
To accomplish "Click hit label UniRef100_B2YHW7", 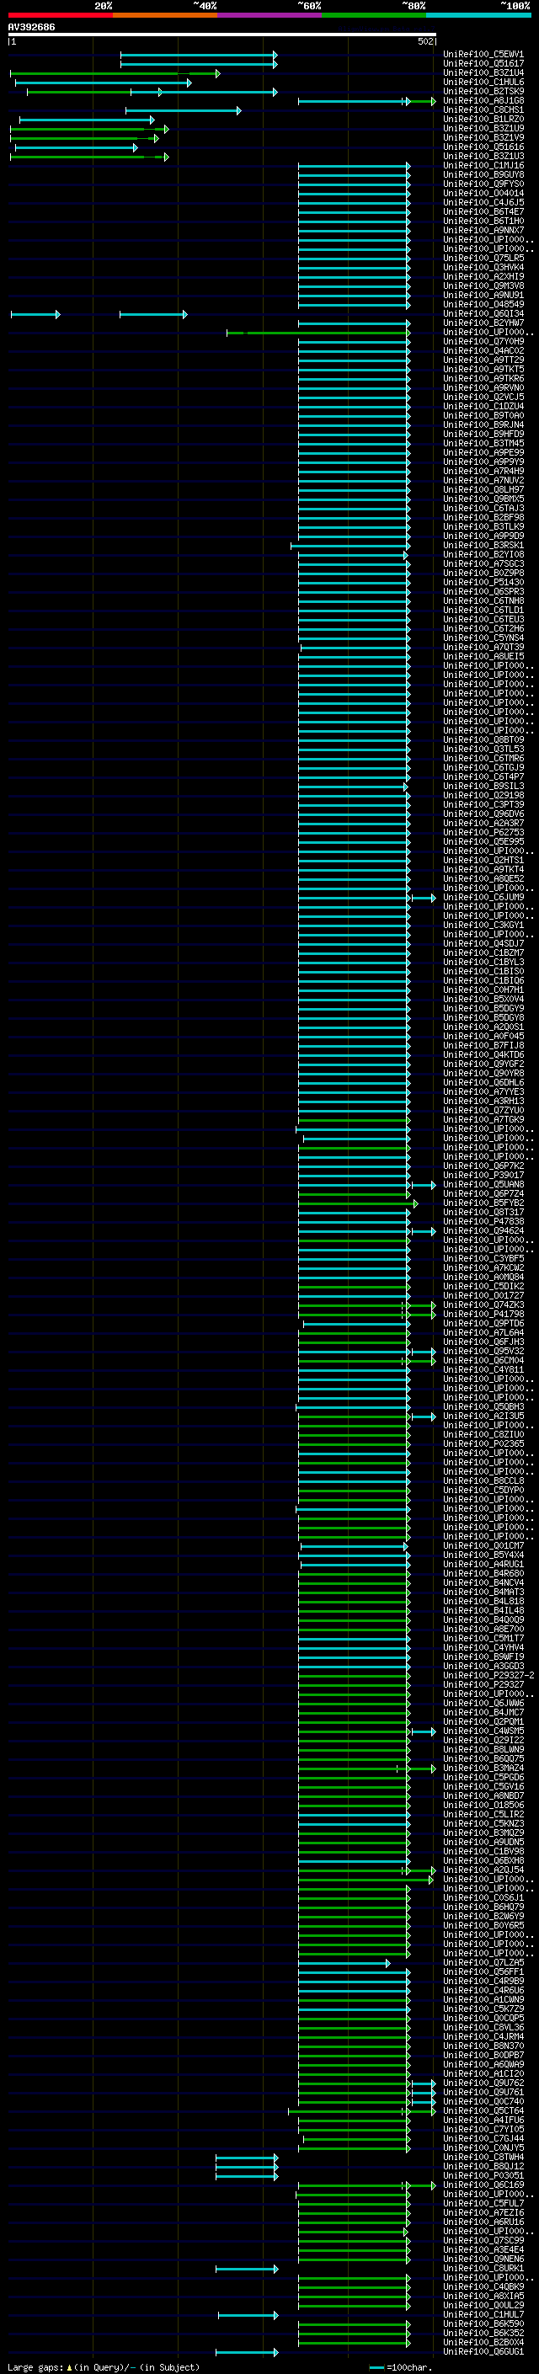I will click(x=483, y=323).
